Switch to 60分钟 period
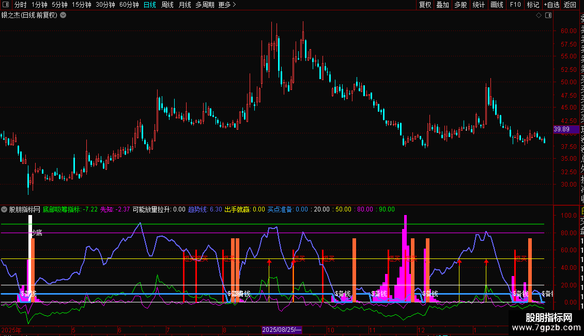This screenshot has height=336, width=584. [129, 5]
